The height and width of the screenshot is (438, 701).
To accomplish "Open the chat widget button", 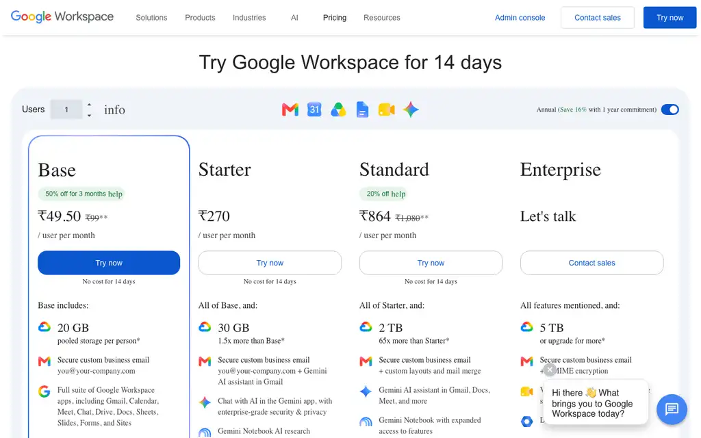I will pos(672,409).
